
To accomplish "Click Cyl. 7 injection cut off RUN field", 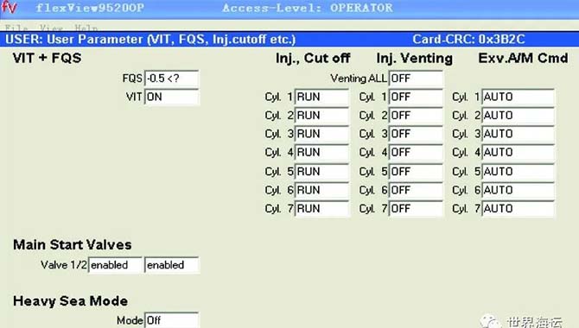I will pyautogui.click(x=321, y=209).
